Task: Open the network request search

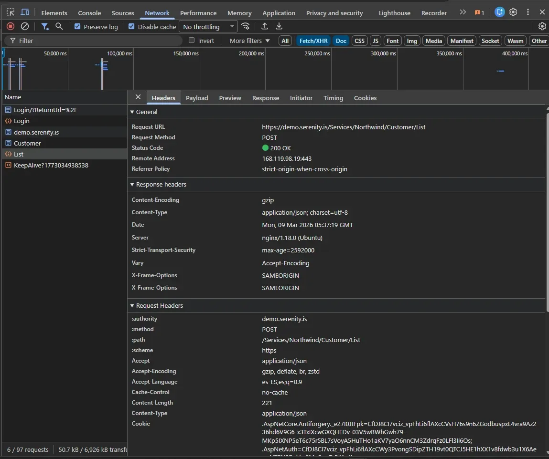Action: (x=59, y=27)
